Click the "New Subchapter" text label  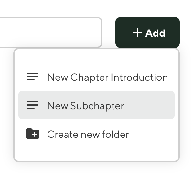[x=86, y=106]
